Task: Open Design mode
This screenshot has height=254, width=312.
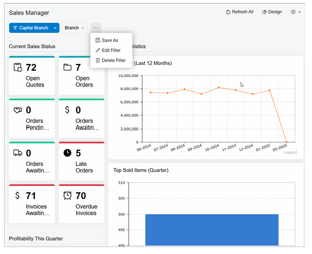Action: [x=272, y=12]
